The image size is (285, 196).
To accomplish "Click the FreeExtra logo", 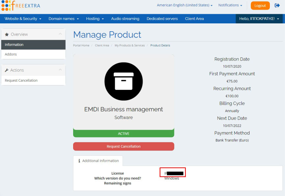I will pos(21,6).
